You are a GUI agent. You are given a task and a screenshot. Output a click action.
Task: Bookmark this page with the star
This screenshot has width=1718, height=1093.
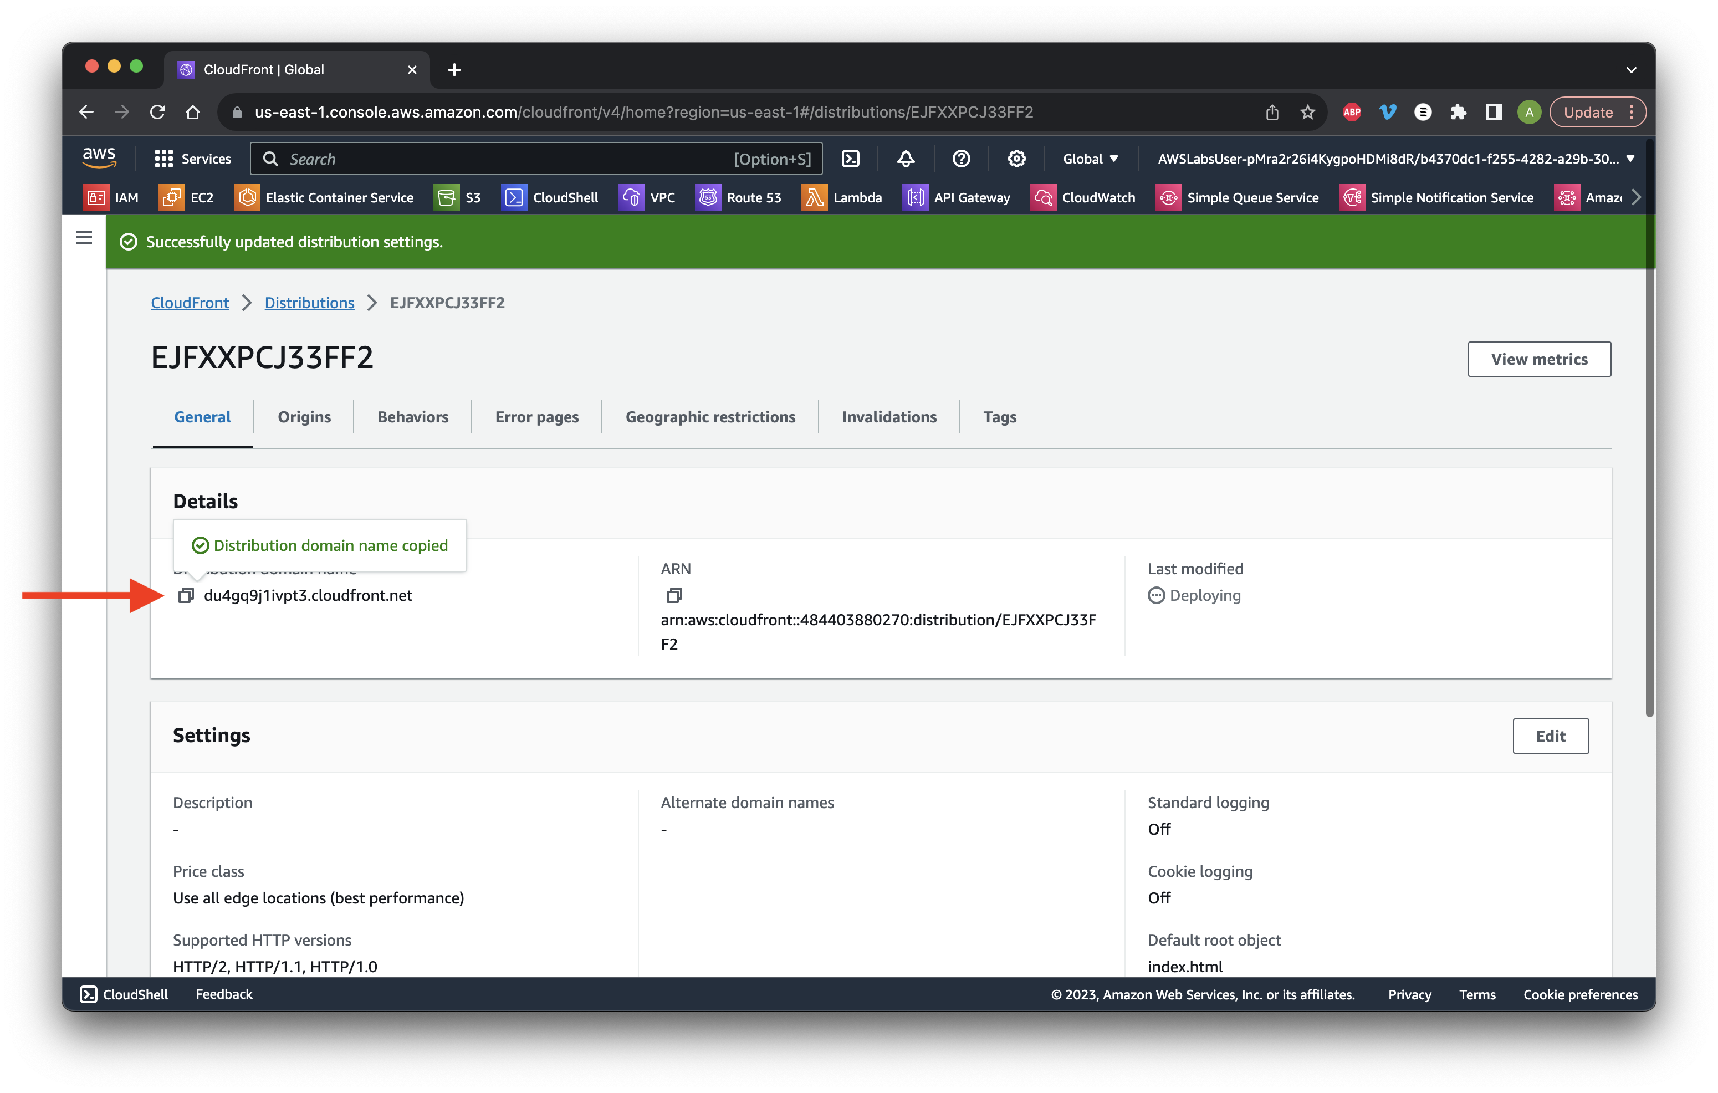click(x=1307, y=112)
